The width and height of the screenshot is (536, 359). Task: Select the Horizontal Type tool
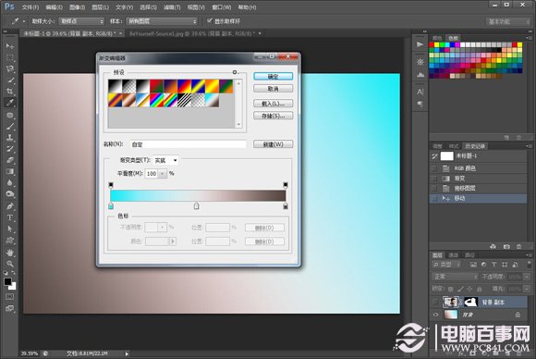10,217
